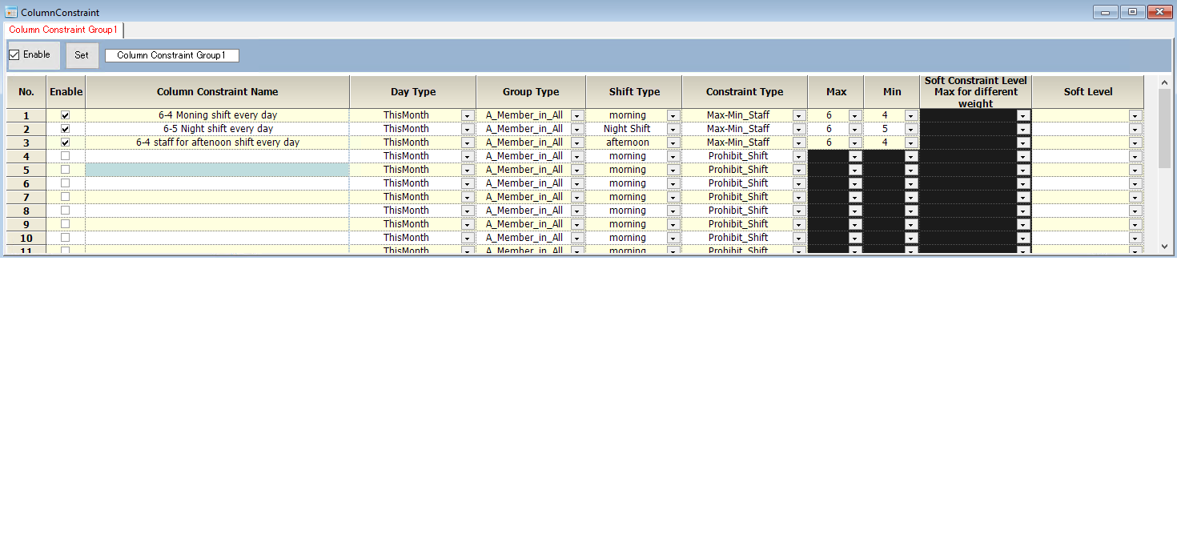Open the Max dropdown in row 9
The image size is (1177, 554).
[855, 224]
